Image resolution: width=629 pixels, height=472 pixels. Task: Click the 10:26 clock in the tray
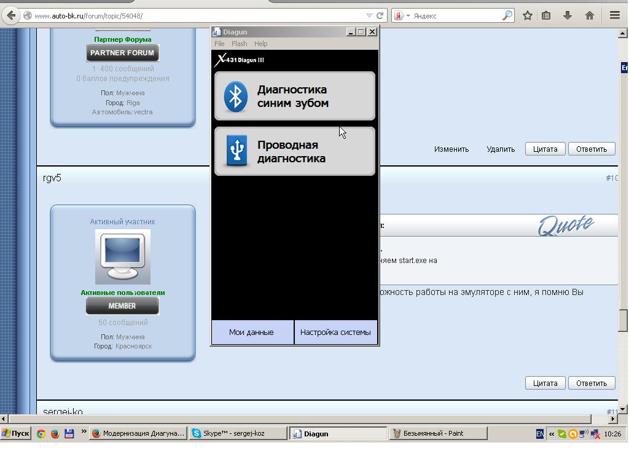(x=612, y=434)
